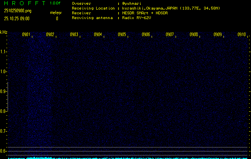Screen dimensions: 251x159
Task: Click the 0910 time marker
Action: (241, 35)
